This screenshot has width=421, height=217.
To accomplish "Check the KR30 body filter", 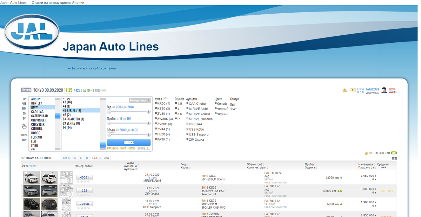I will click(x=162, y=104).
